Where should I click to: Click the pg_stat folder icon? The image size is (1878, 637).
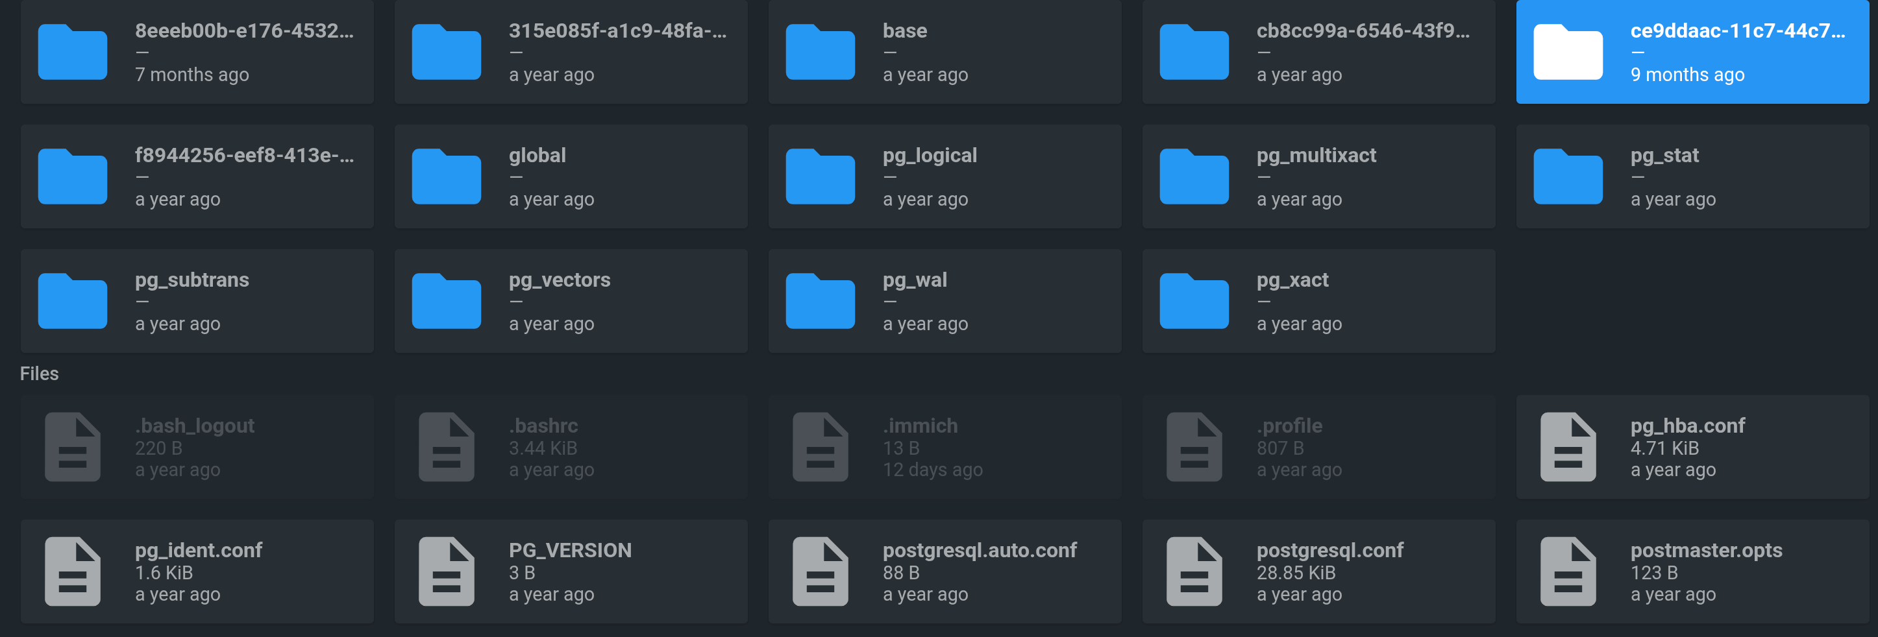tap(1568, 176)
